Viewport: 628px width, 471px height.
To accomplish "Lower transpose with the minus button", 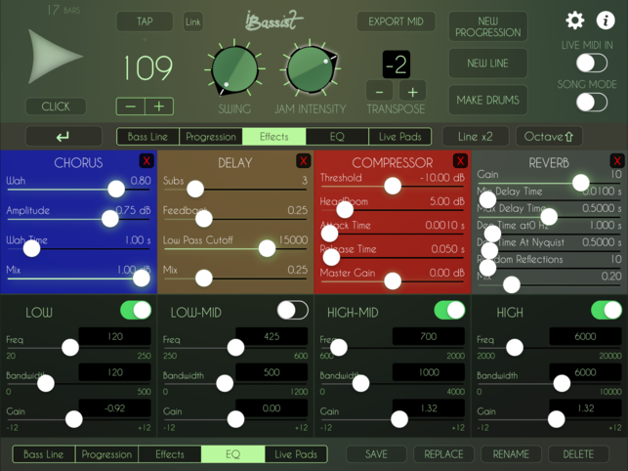I will point(379,92).
